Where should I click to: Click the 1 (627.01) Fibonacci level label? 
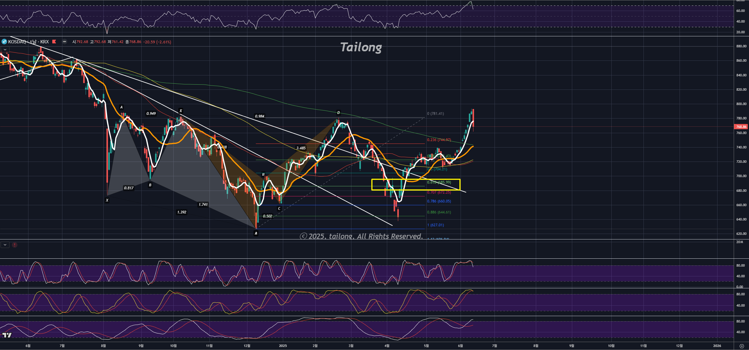[x=436, y=225]
